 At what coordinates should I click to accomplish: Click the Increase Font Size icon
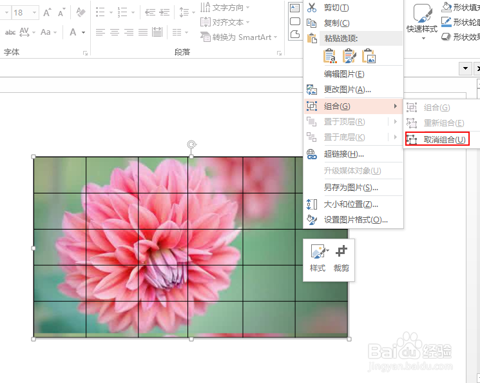pyautogui.click(x=47, y=12)
